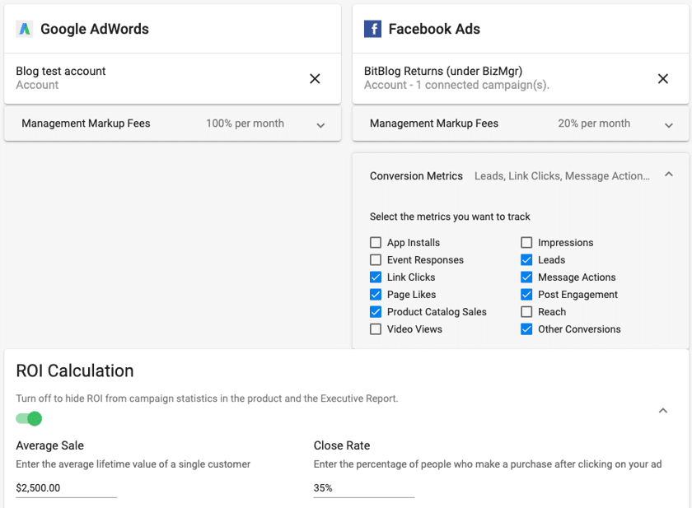
Task: Collapse the Conversion Metrics section
Action: click(669, 175)
